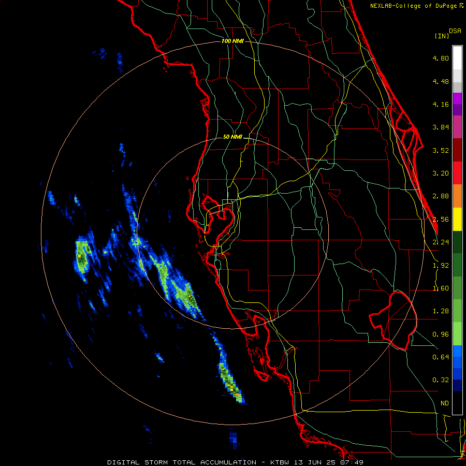Click the 4.16 scale value
Screen dimensions: 466x466
441,104
